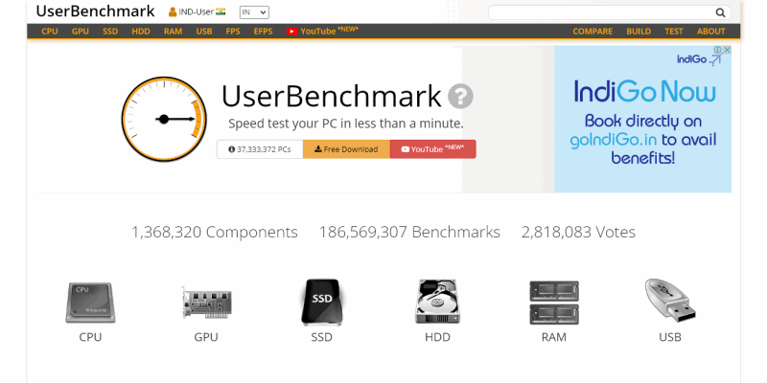Click the red YouTube NEW button
Screen dimensions: 767x383
(x=433, y=149)
